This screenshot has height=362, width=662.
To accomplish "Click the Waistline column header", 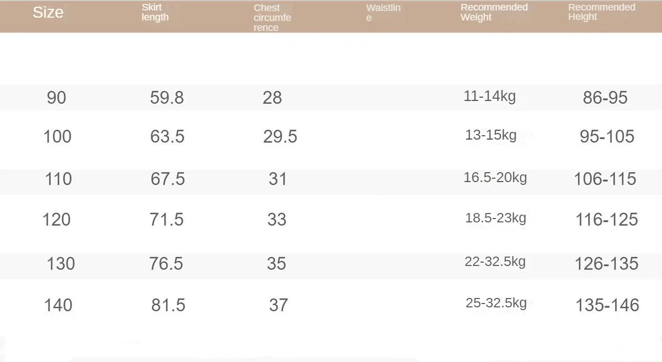I will point(383,13).
